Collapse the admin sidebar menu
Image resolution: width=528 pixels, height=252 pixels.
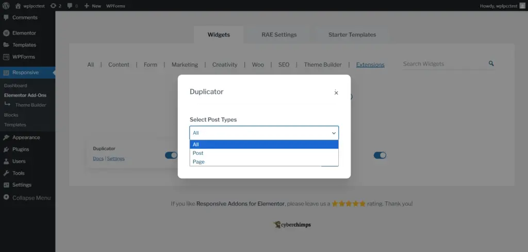27,198
